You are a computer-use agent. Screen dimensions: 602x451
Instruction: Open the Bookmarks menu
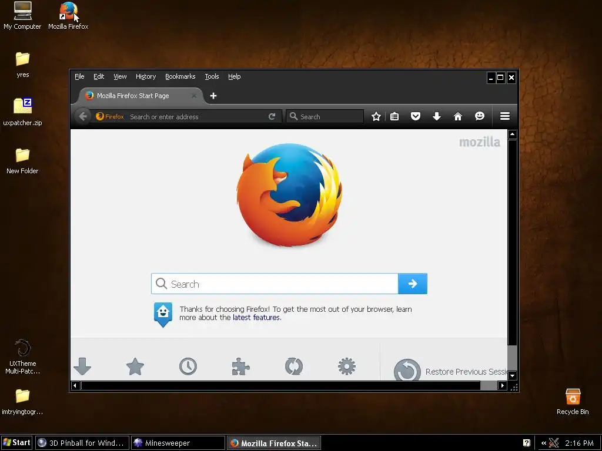(180, 76)
